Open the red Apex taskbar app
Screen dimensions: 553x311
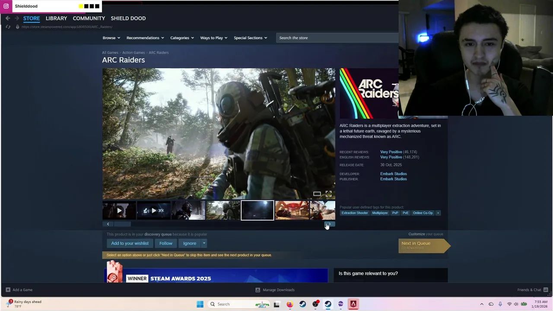pyautogui.click(x=353, y=304)
